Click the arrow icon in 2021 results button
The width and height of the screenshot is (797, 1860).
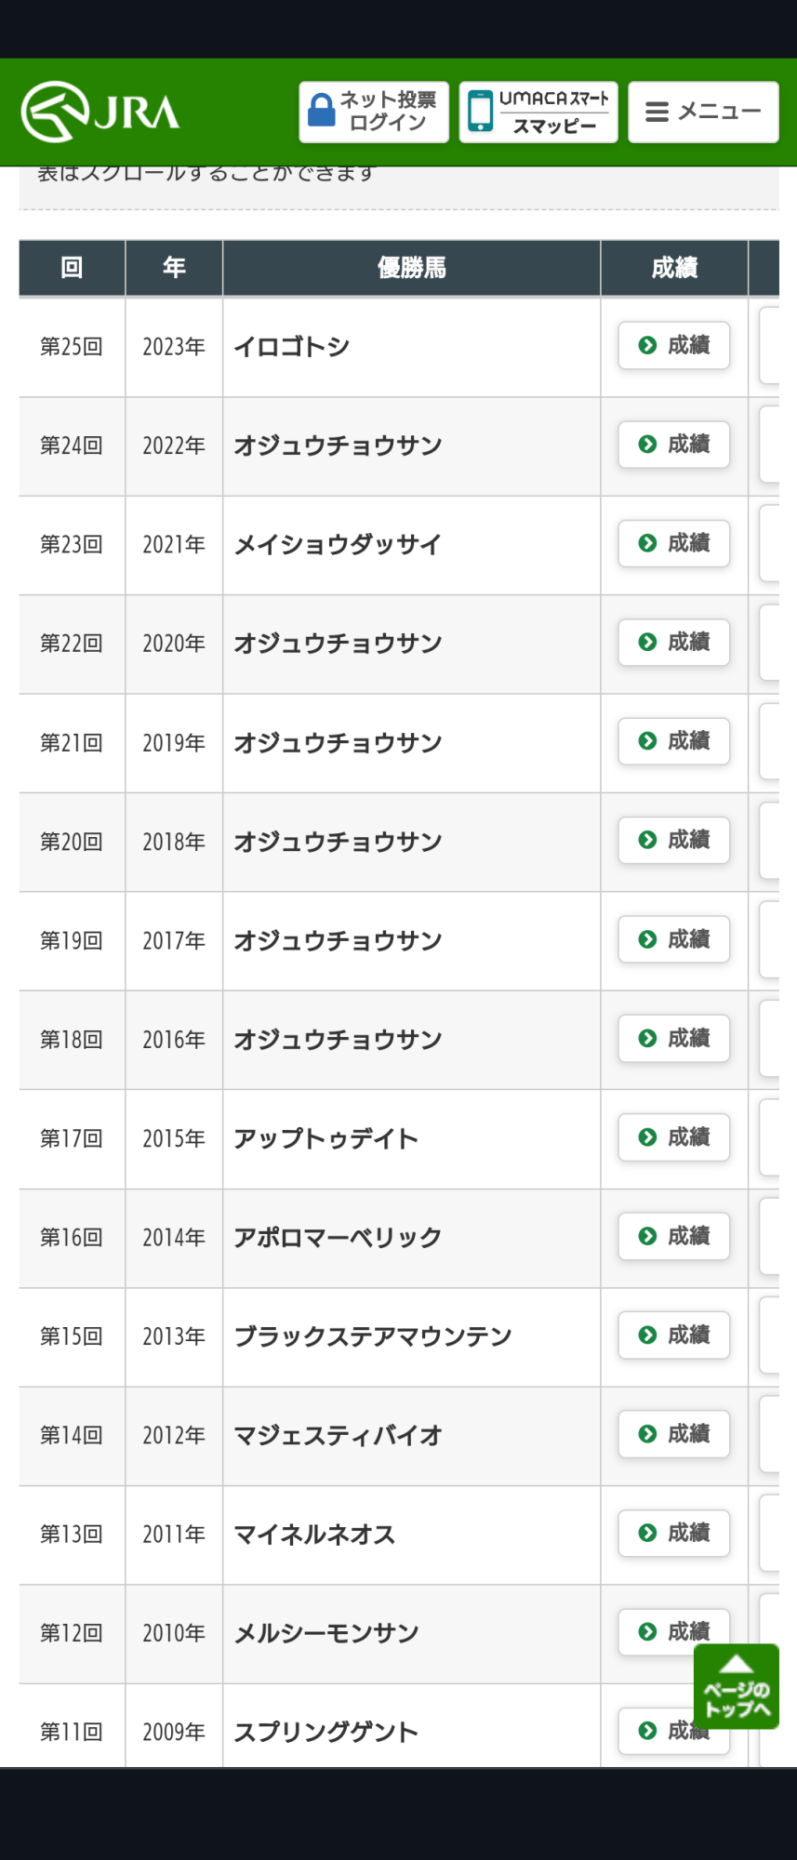(x=648, y=544)
